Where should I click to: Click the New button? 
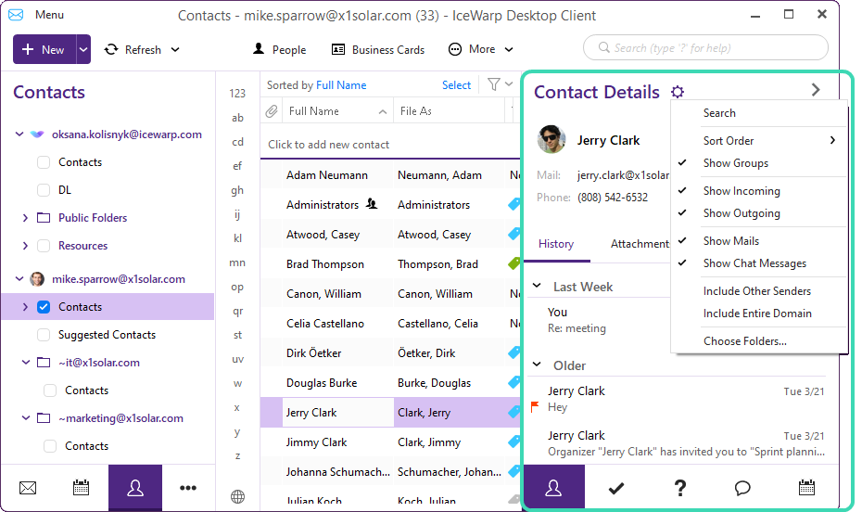(44, 49)
